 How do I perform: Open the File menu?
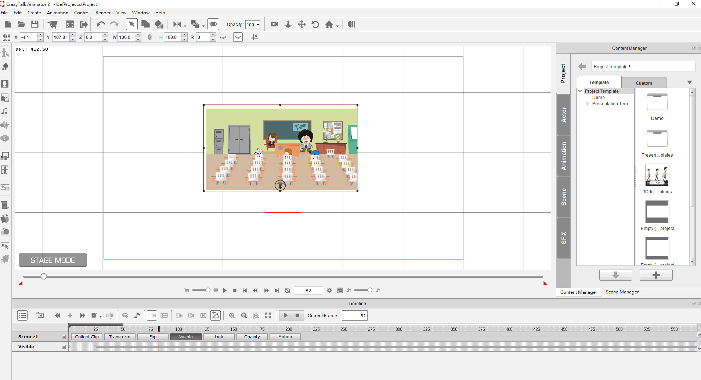point(4,12)
